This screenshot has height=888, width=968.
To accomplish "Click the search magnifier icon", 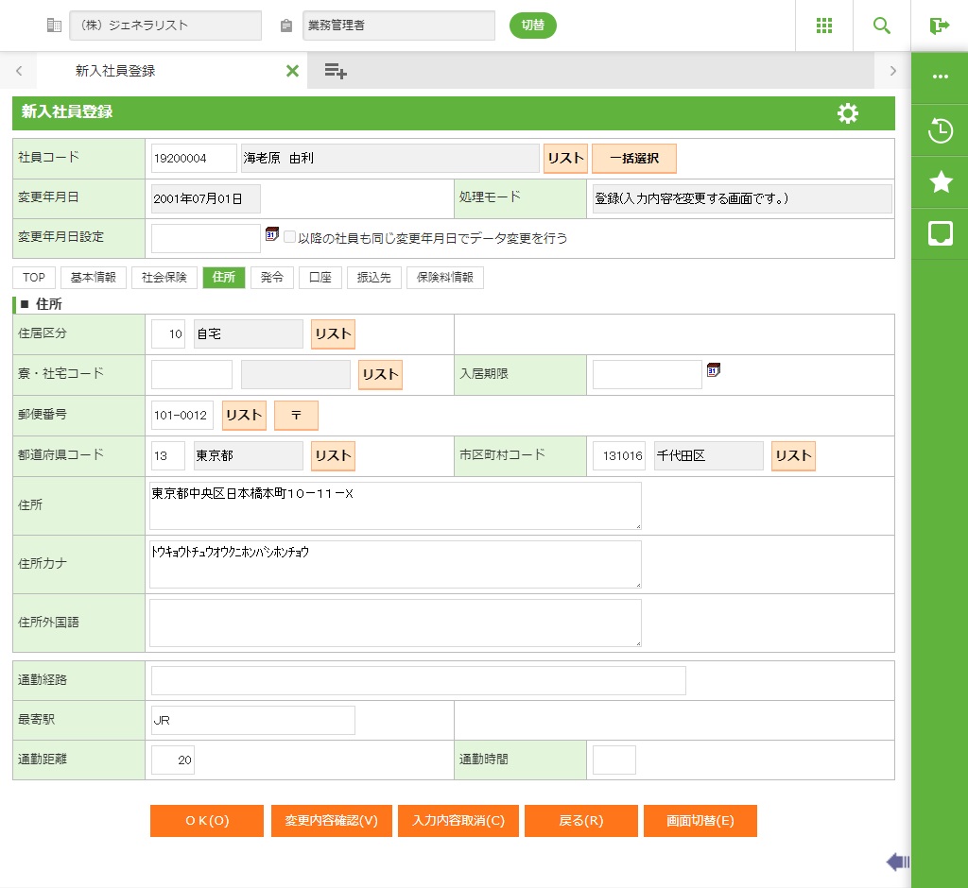I will [882, 26].
